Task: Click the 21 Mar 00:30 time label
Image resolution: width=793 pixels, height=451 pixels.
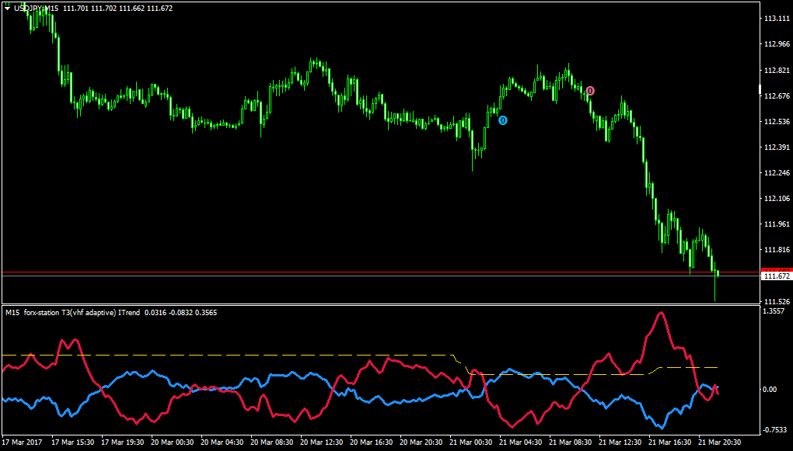Action: tap(470, 441)
